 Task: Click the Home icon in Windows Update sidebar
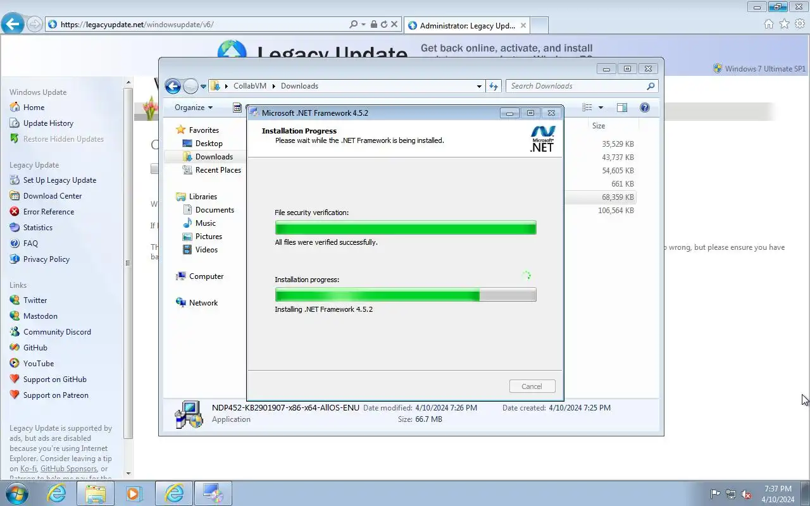point(15,108)
